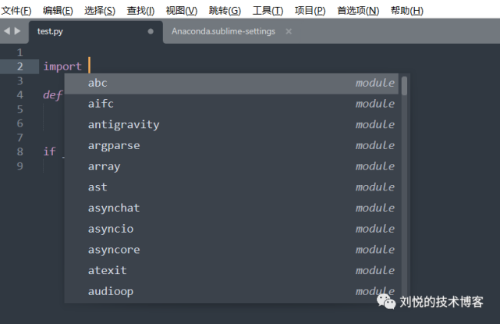This screenshot has width=500, height=324.
Task: Click line number 4 in gutter
Action: click(20, 94)
